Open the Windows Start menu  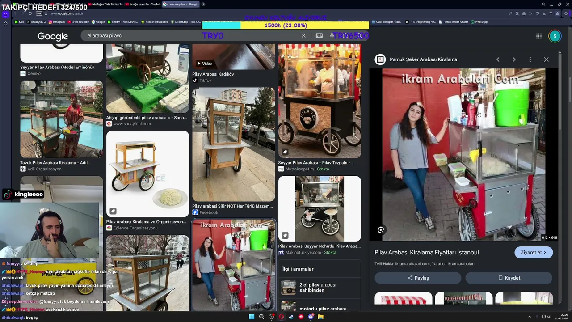click(x=252, y=317)
